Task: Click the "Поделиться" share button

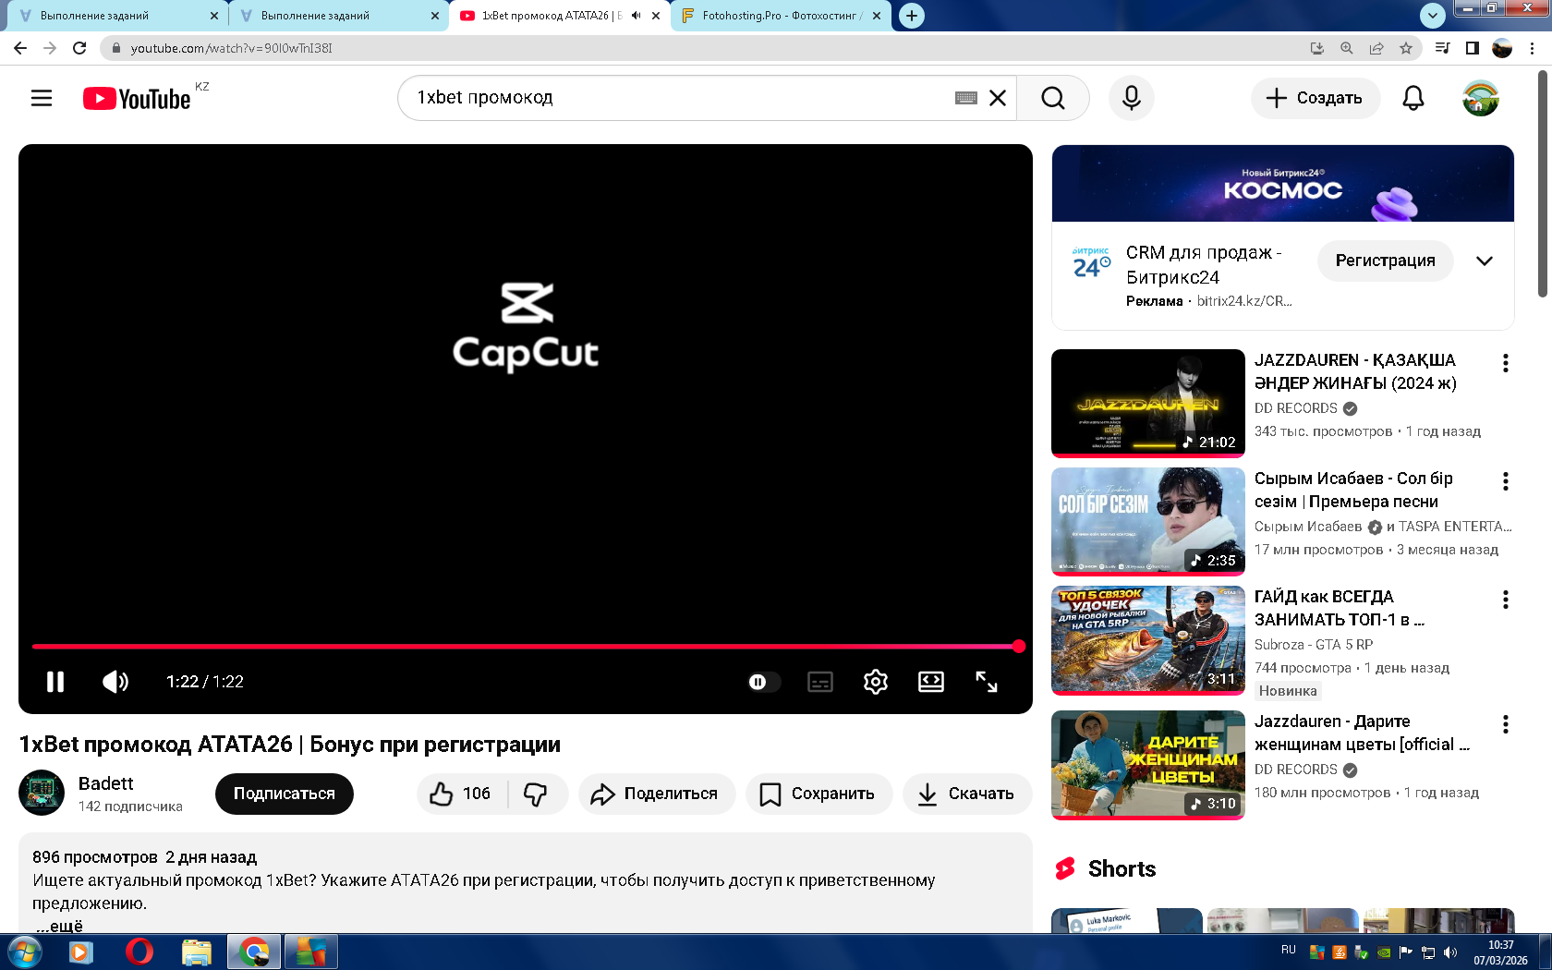Action: pyautogui.click(x=656, y=794)
